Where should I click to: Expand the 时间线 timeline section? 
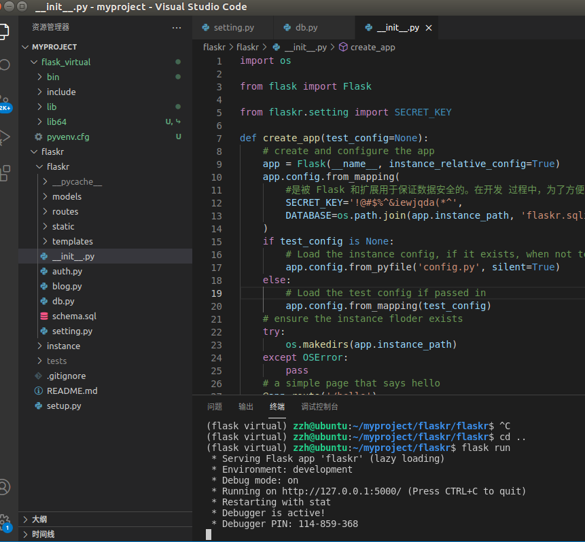(x=105, y=534)
